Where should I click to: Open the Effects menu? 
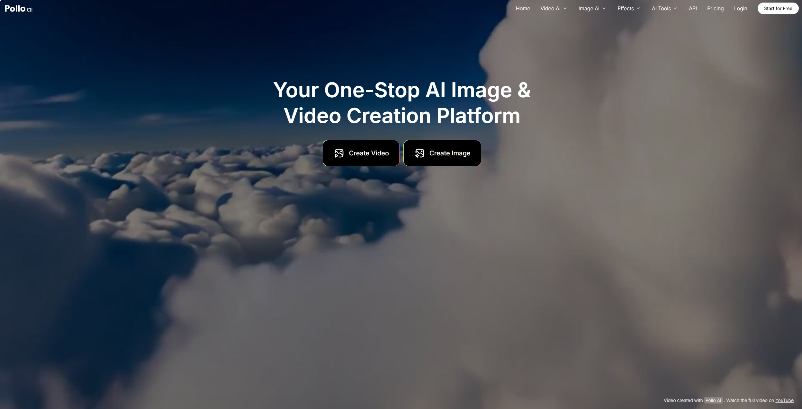point(625,9)
